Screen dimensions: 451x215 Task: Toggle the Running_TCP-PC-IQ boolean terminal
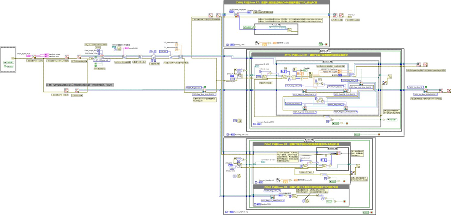pyautogui.click(x=232, y=212)
